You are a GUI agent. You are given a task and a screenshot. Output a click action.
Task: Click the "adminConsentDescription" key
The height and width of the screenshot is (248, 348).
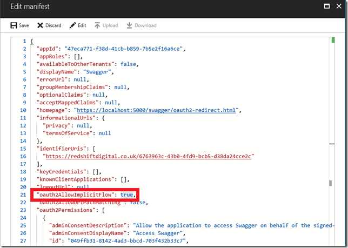point(88,226)
